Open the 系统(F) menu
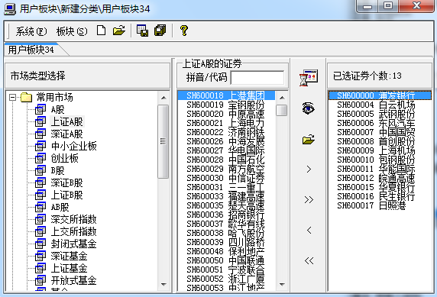This screenshot has height=297, width=437. (x=31, y=31)
